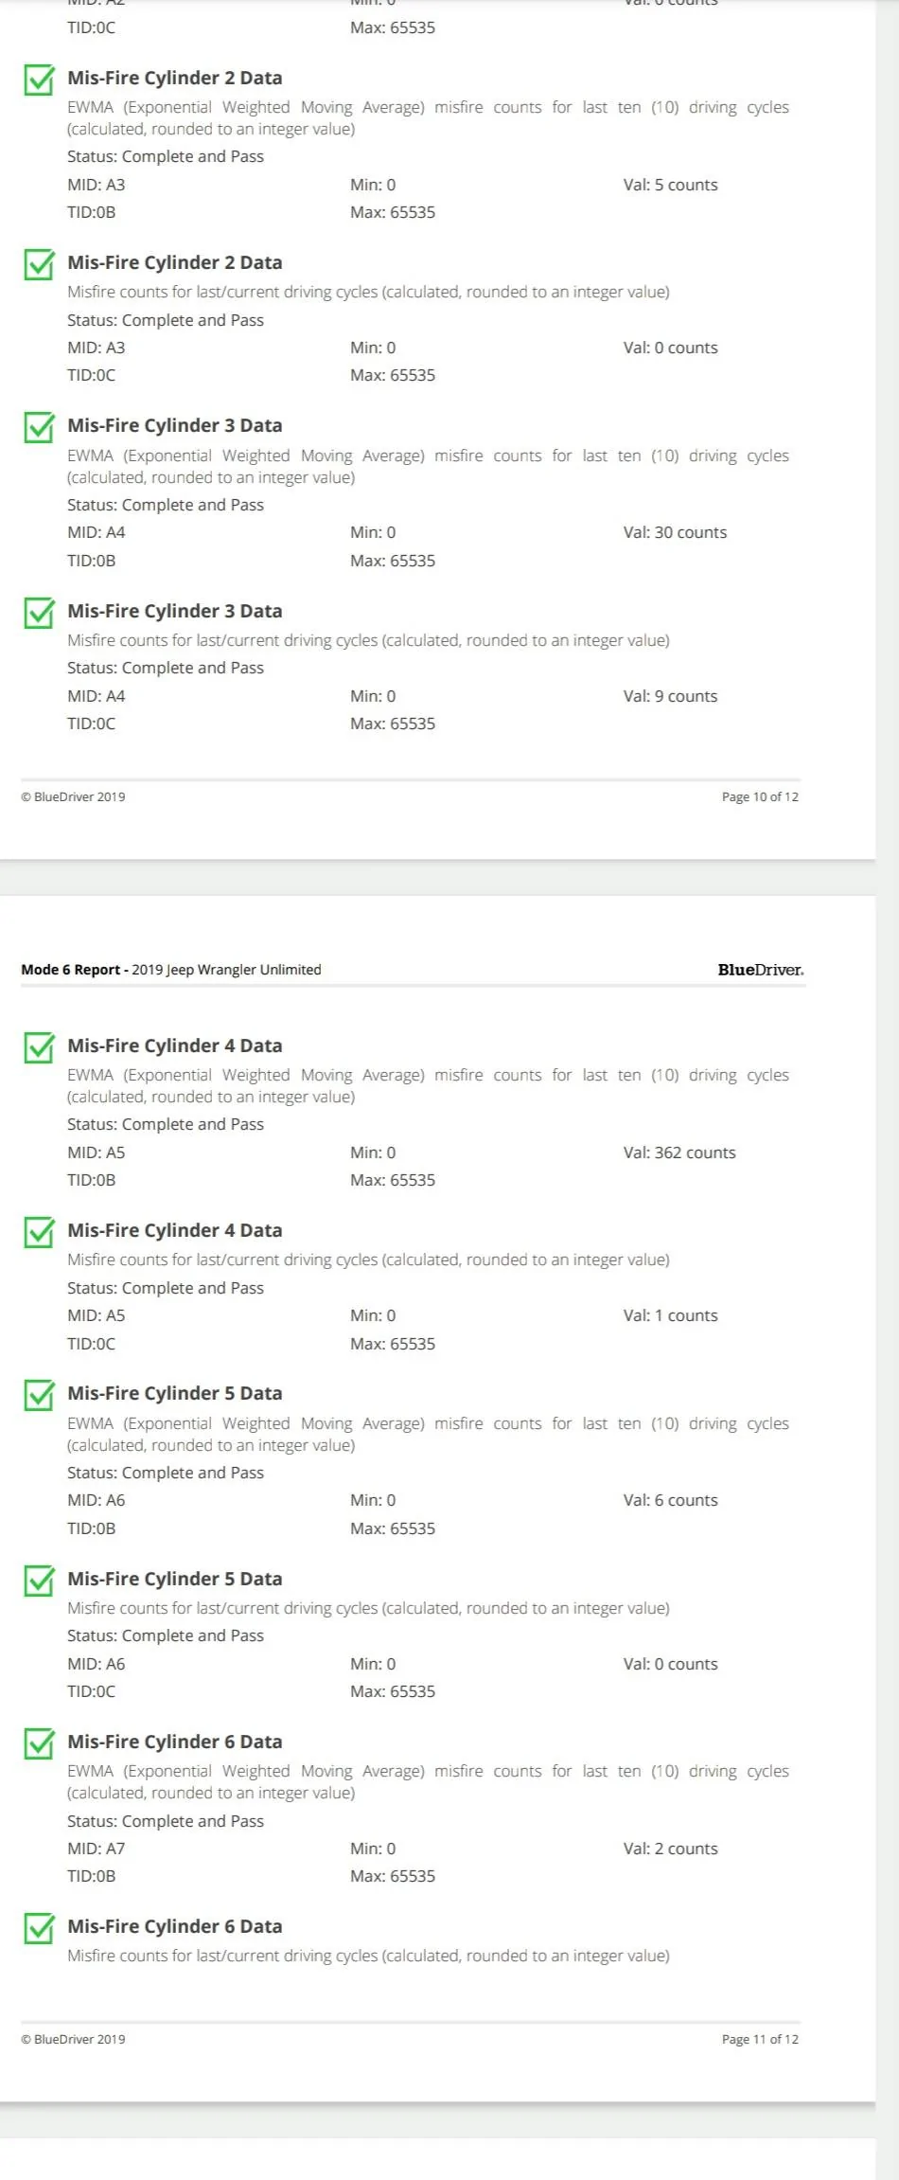Click the Val: 362 counts reading
899x2180 pixels.
tap(679, 1153)
